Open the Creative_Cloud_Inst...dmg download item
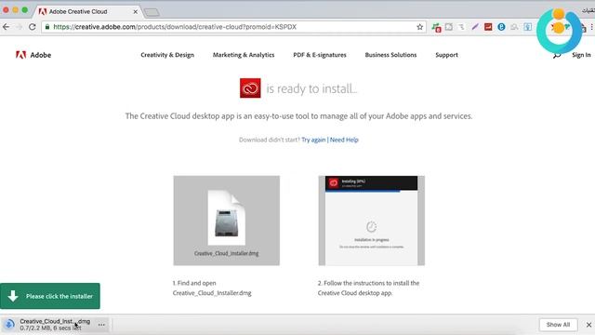595x335 pixels. [x=55, y=325]
